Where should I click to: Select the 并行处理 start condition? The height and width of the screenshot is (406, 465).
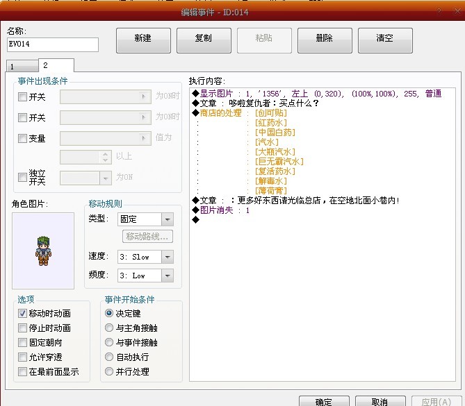[x=109, y=371]
